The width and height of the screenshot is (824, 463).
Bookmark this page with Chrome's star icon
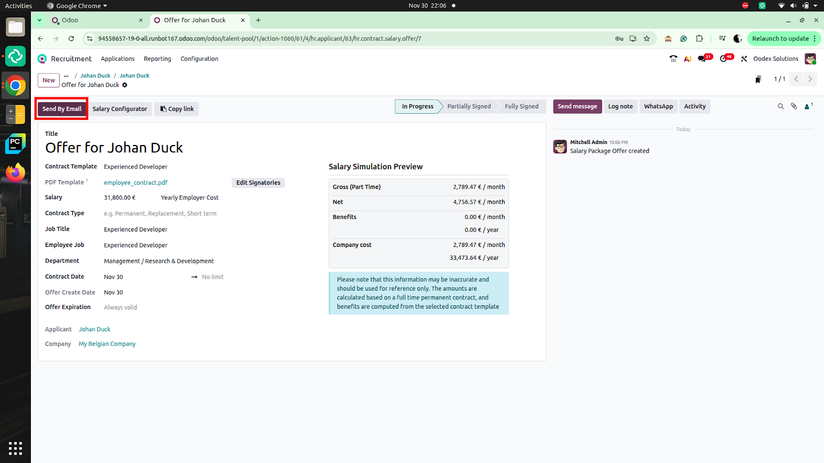coord(647,39)
